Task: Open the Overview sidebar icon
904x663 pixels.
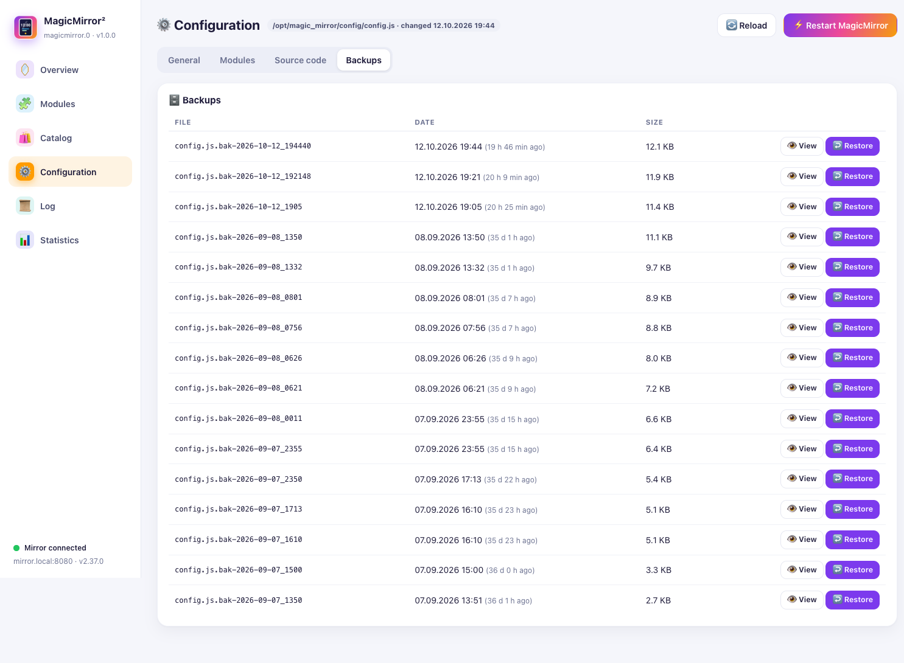Action: tap(25, 70)
